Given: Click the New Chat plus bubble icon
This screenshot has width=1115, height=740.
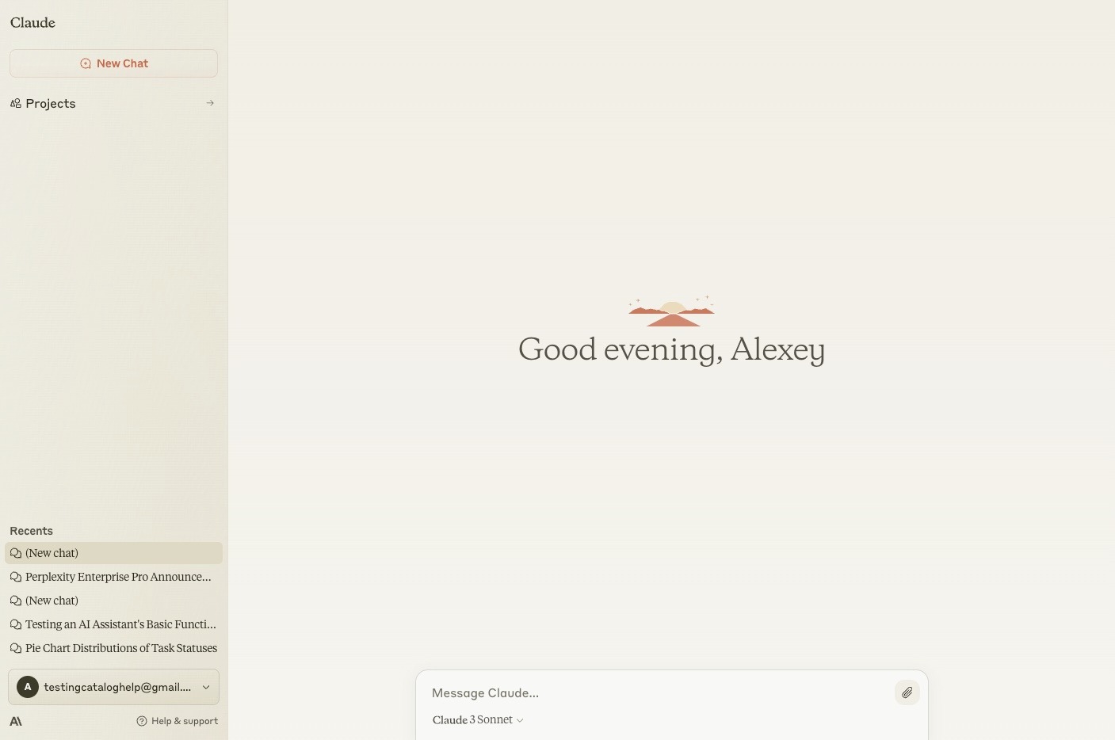Looking at the screenshot, I should tap(86, 63).
